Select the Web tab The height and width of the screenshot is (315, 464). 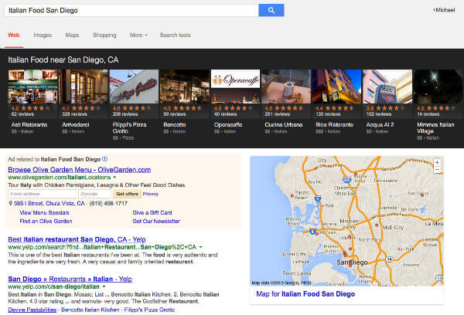tap(14, 35)
